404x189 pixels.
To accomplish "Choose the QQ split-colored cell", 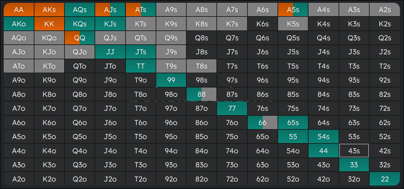I will click(x=80, y=38).
